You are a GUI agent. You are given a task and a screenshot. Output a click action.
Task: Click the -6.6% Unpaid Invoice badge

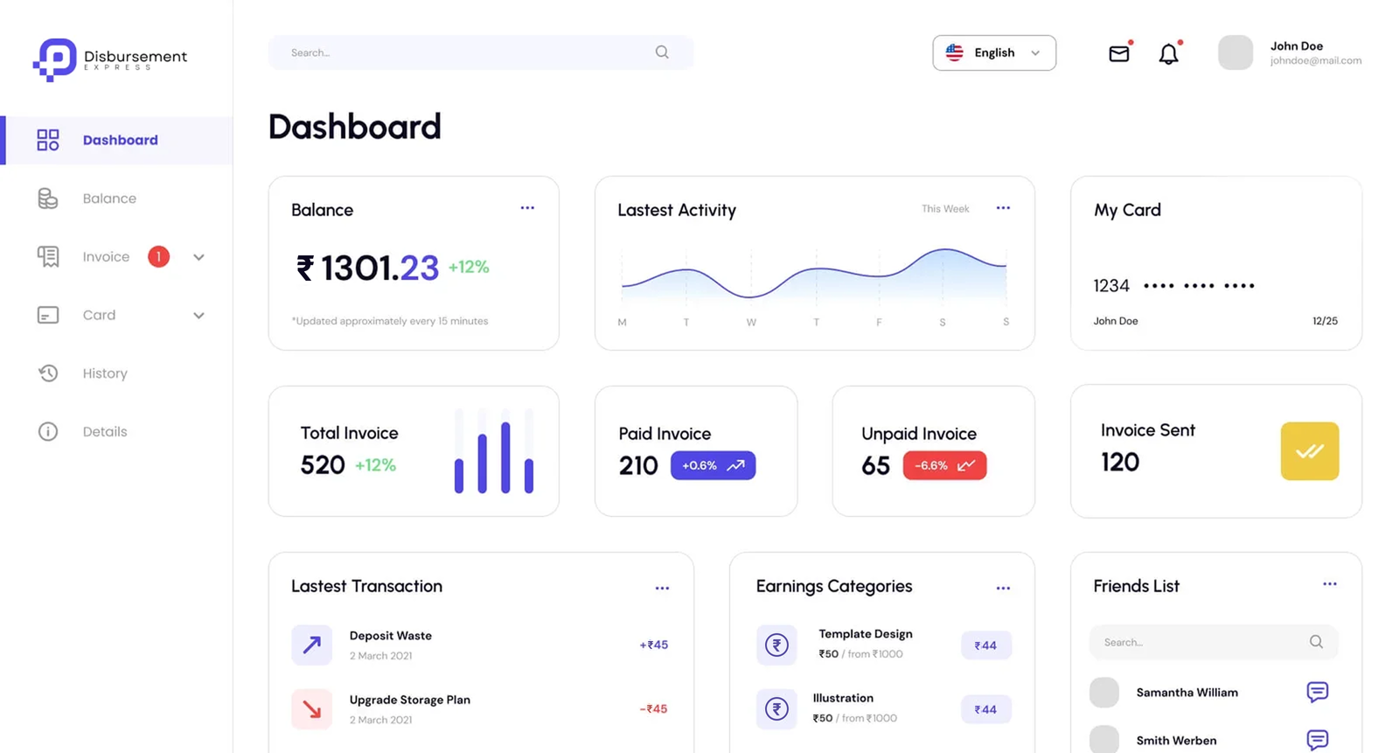coord(944,465)
